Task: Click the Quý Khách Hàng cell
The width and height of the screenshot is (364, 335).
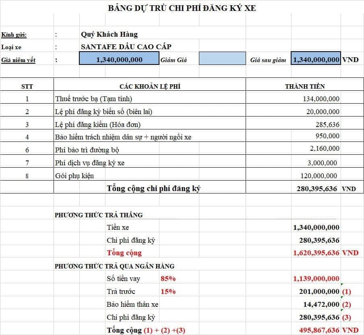Action: pyautogui.click(x=109, y=34)
